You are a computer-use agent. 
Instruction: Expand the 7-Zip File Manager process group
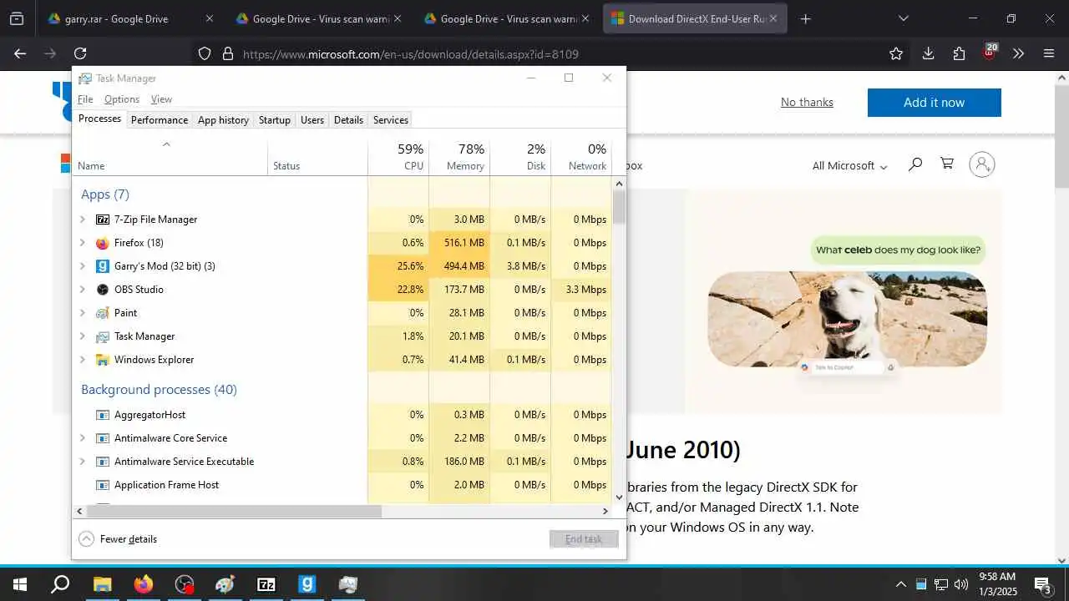(x=82, y=220)
